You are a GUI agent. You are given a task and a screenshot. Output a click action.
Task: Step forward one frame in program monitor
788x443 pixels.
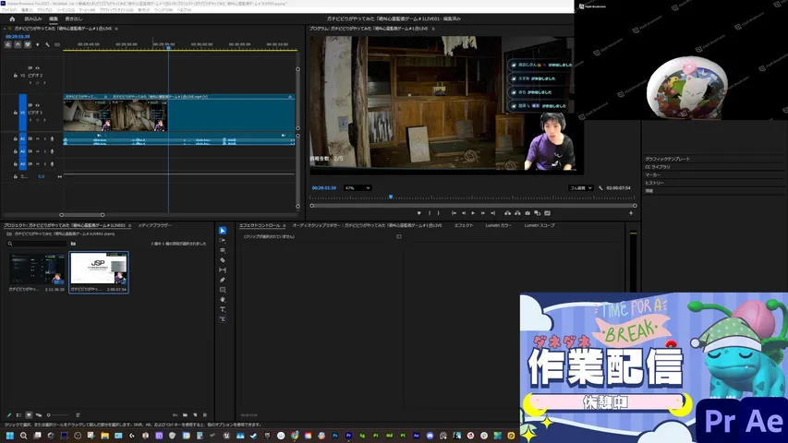point(483,213)
